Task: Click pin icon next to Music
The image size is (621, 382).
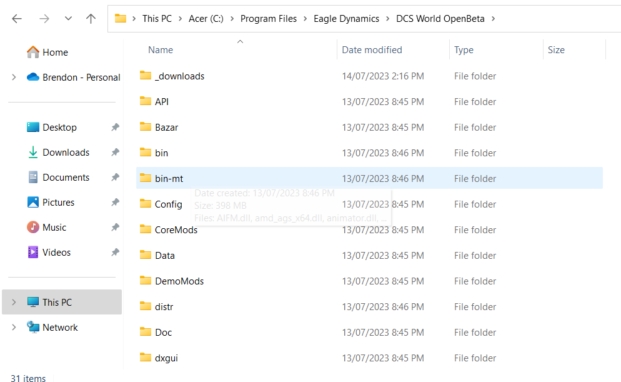Action: (x=115, y=227)
